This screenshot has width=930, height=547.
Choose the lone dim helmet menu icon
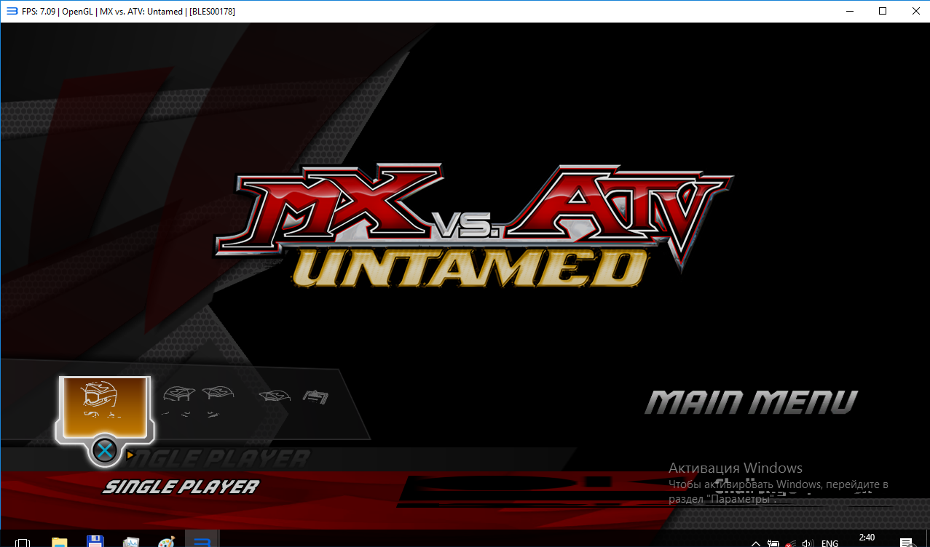(275, 396)
